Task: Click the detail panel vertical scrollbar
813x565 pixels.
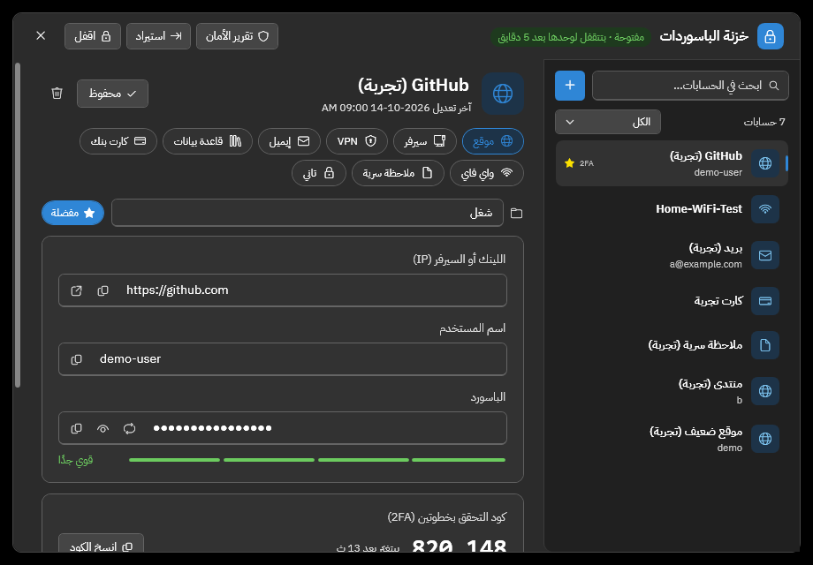Action: [18, 225]
